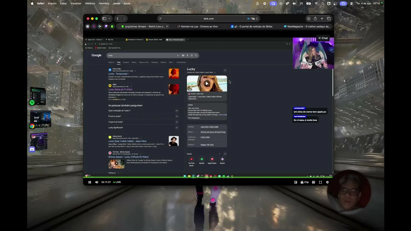Open Chrome window from Stage Manager strip

pos(40,119)
